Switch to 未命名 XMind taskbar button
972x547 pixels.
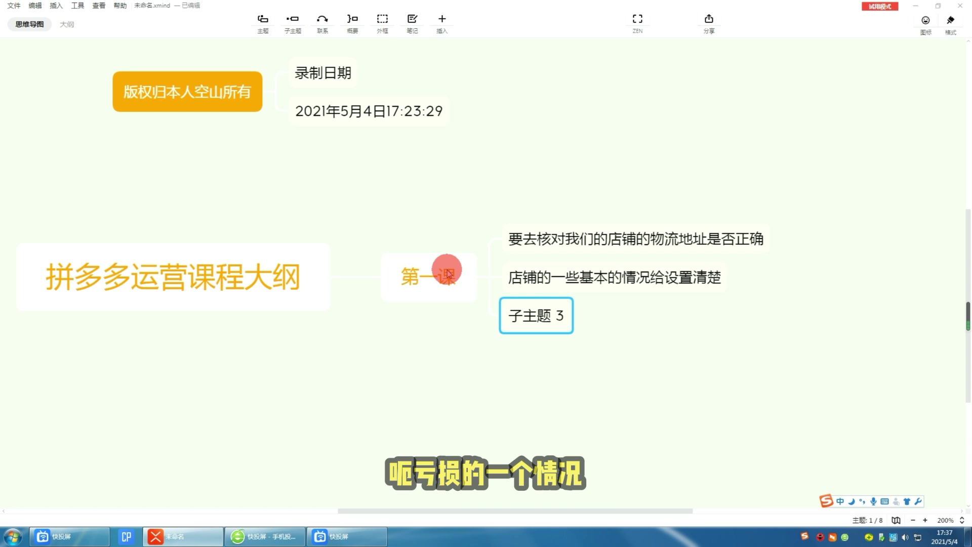tap(183, 537)
